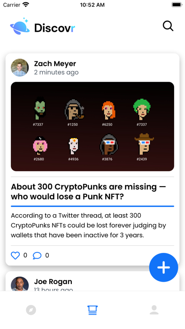The image size is (185, 329).
Task: Click the green zombie punk #7337
Action: [39, 108]
